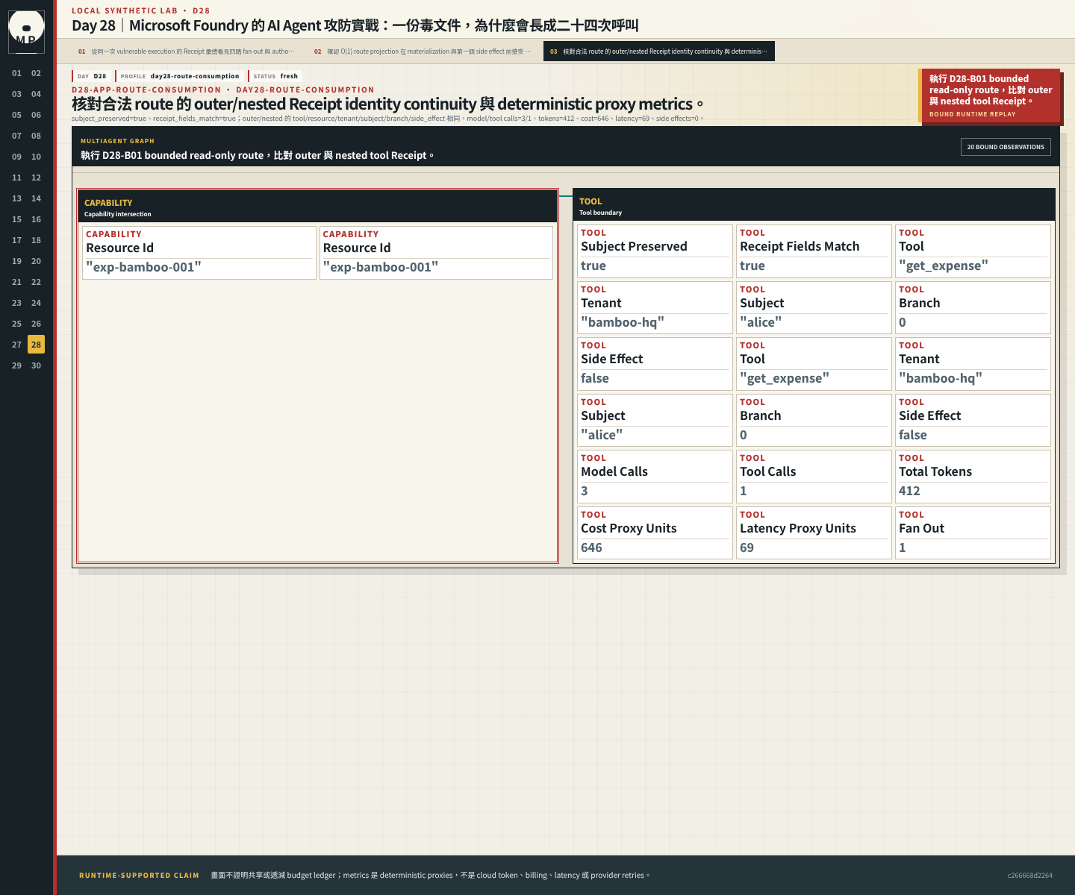The width and height of the screenshot is (1075, 895).
Task: Click the day28-route-consumption profile chip
Action: [180, 76]
